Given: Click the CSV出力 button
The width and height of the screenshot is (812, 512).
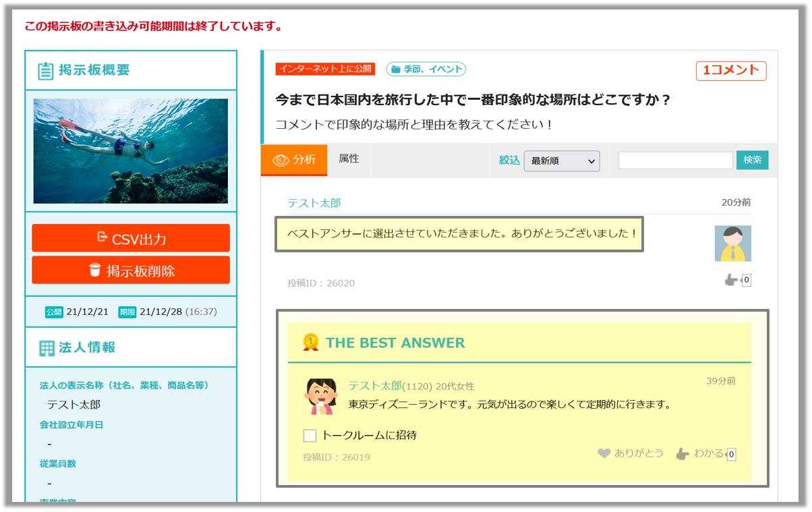Looking at the screenshot, I should pos(131,238).
